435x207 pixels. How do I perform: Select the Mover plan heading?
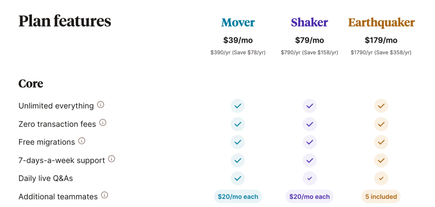[238, 22]
